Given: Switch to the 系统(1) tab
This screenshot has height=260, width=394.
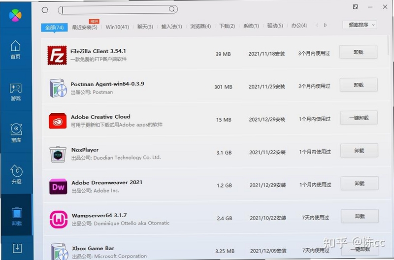Looking at the screenshot, I should [251, 26].
